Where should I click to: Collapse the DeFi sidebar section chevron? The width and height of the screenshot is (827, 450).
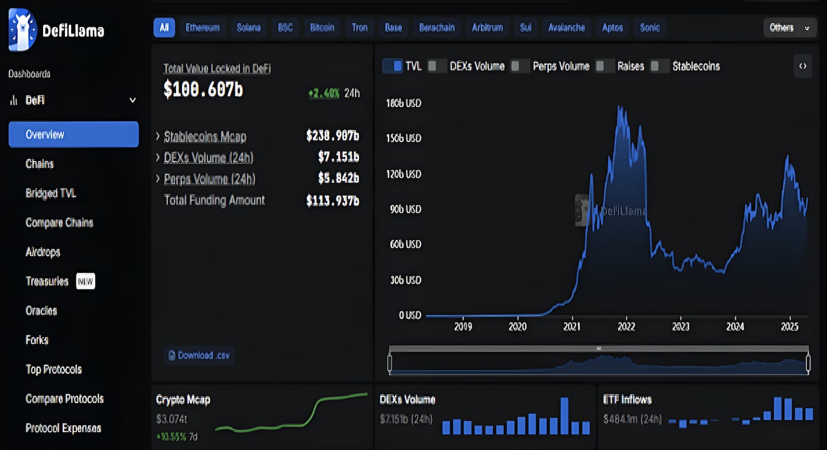(133, 100)
